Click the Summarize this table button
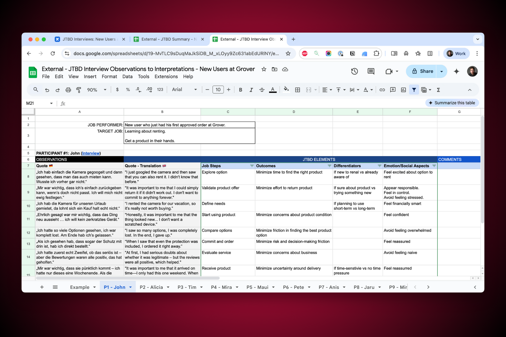This screenshot has height=337, width=506. (452, 103)
